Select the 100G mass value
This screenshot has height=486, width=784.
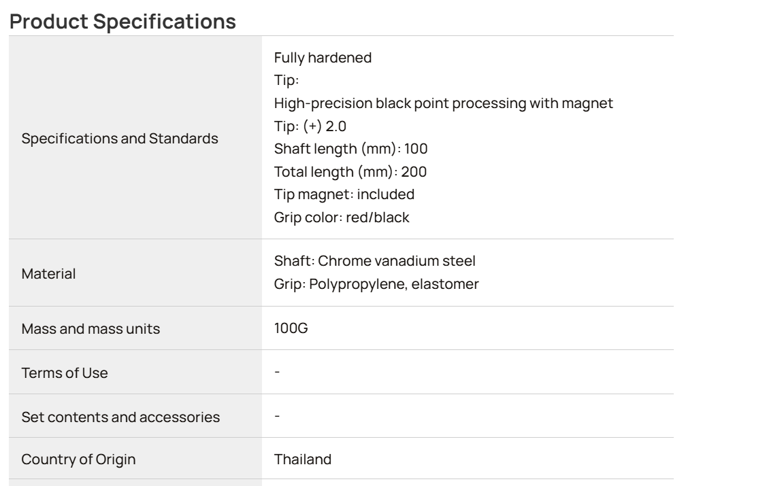(x=291, y=328)
